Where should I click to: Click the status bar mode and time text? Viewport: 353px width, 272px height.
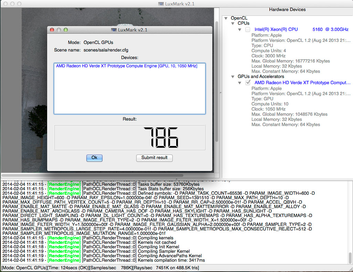coord(100,268)
